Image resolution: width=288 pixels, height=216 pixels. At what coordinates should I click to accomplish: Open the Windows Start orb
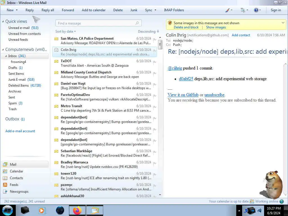(8, 210)
